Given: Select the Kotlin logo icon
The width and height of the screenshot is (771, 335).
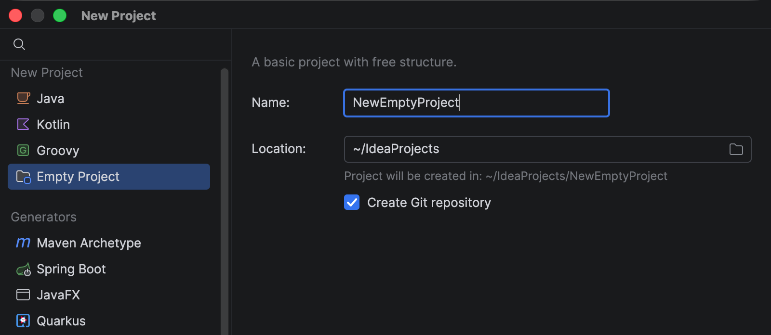Looking at the screenshot, I should [x=23, y=124].
